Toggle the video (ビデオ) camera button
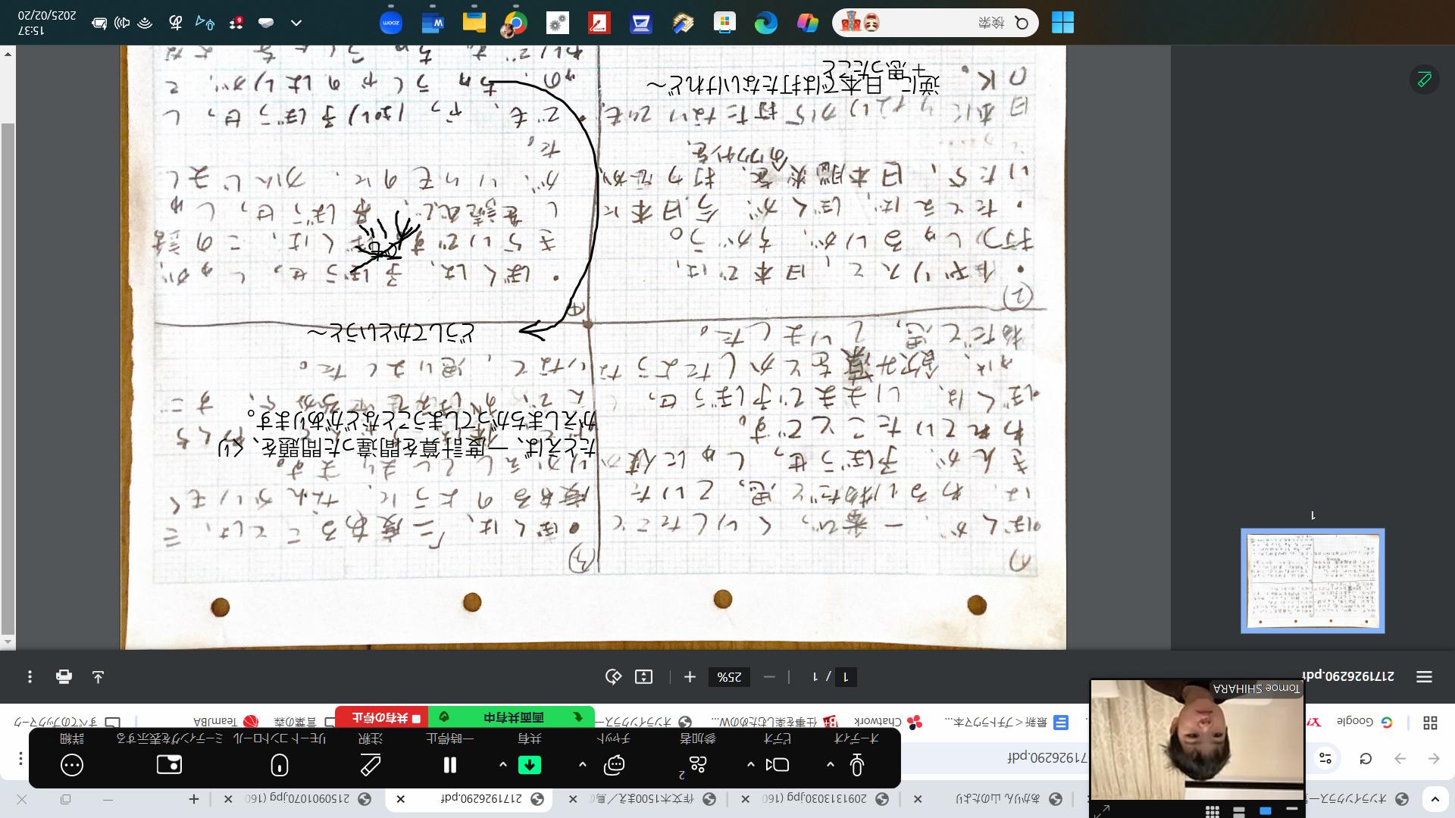Viewport: 1455px width, 818px height. tap(778, 765)
